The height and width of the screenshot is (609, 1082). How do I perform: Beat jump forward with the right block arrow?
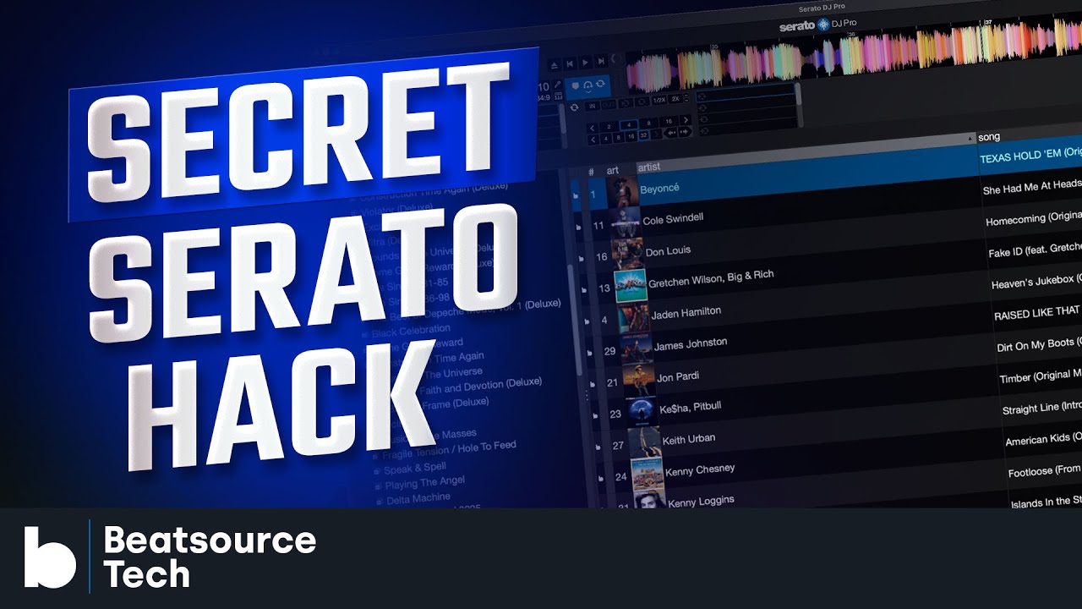685,131
